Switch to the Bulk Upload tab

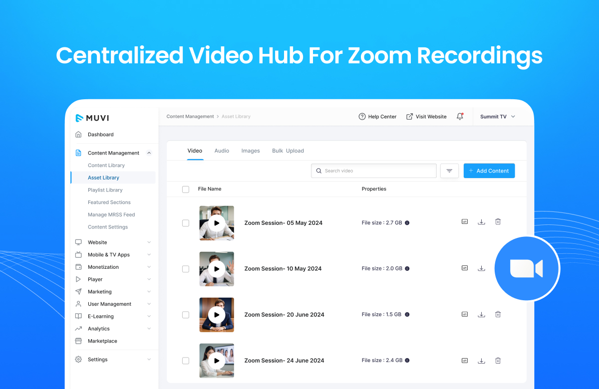click(x=288, y=151)
